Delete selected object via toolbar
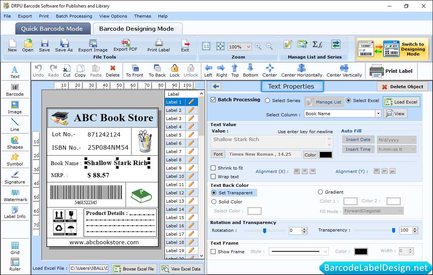The height and width of the screenshot is (275, 433). [x=113, y=71]
